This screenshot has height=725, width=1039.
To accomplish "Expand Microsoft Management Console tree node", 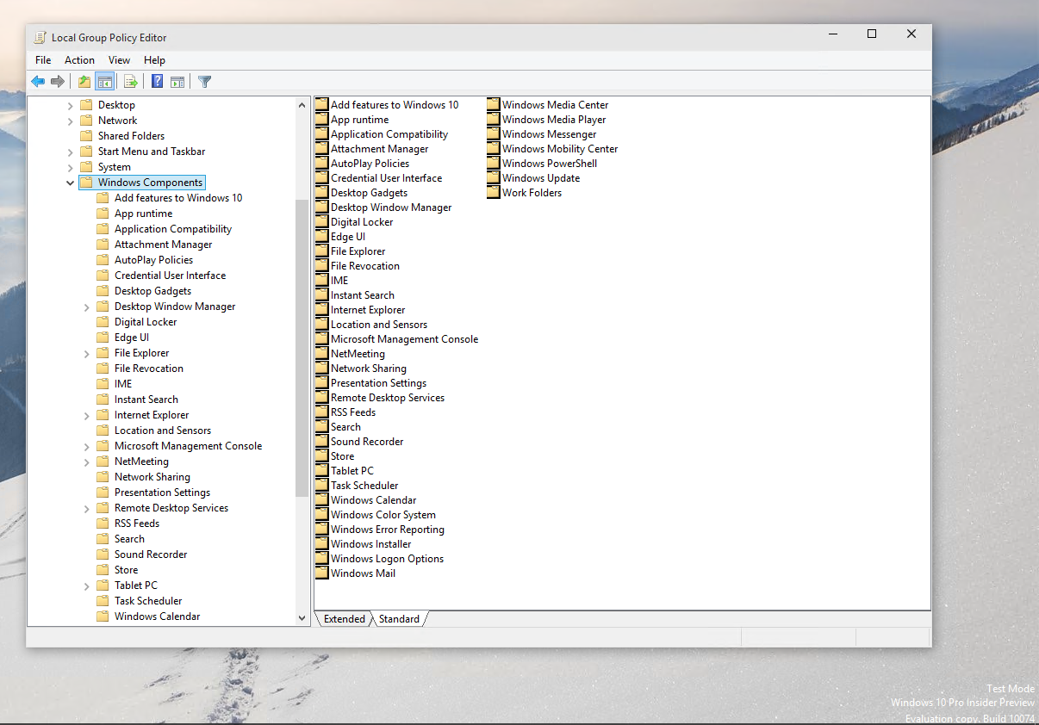I will (x=87, y=446).
